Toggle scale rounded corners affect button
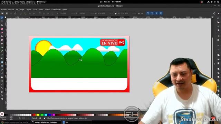This screenshot has width=221, height=124. point(152,13)
